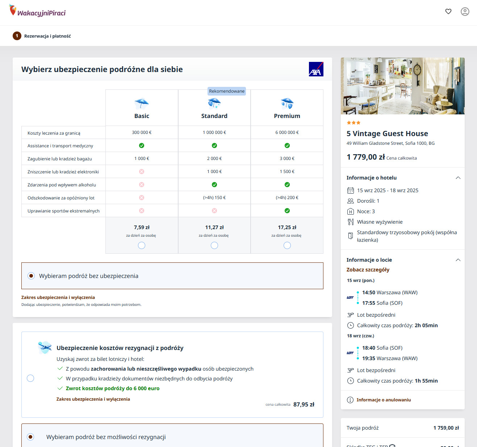
Task: Select the Standard 11,27 zł plan radio button
Action: pos(214,245)
